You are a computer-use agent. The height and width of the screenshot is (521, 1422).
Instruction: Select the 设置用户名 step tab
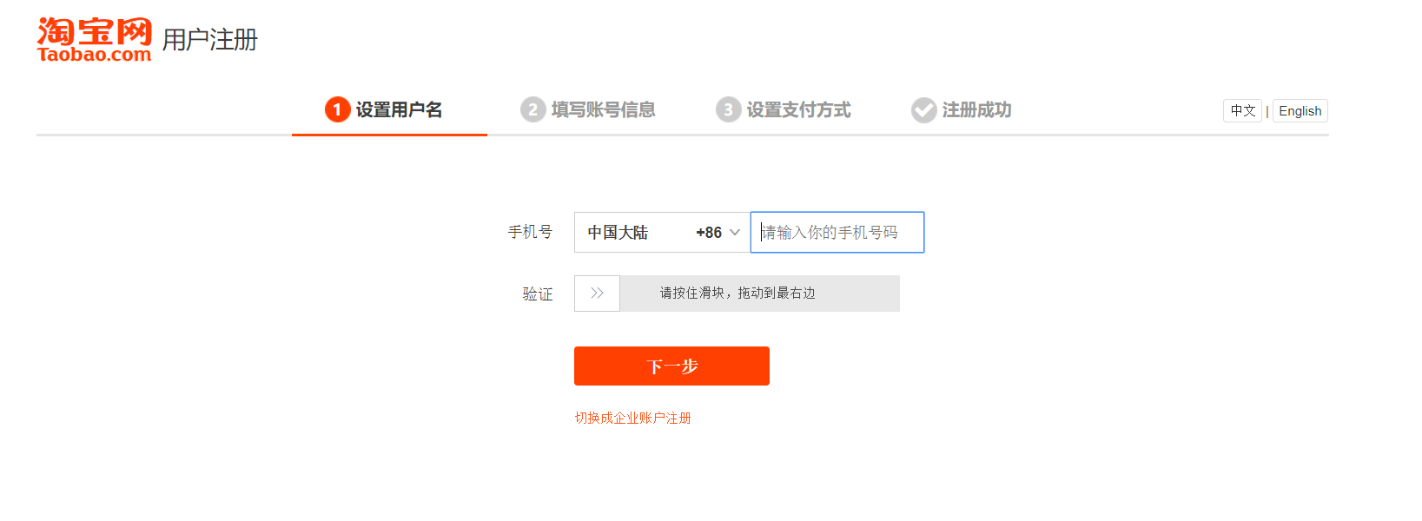click(399, 110)
